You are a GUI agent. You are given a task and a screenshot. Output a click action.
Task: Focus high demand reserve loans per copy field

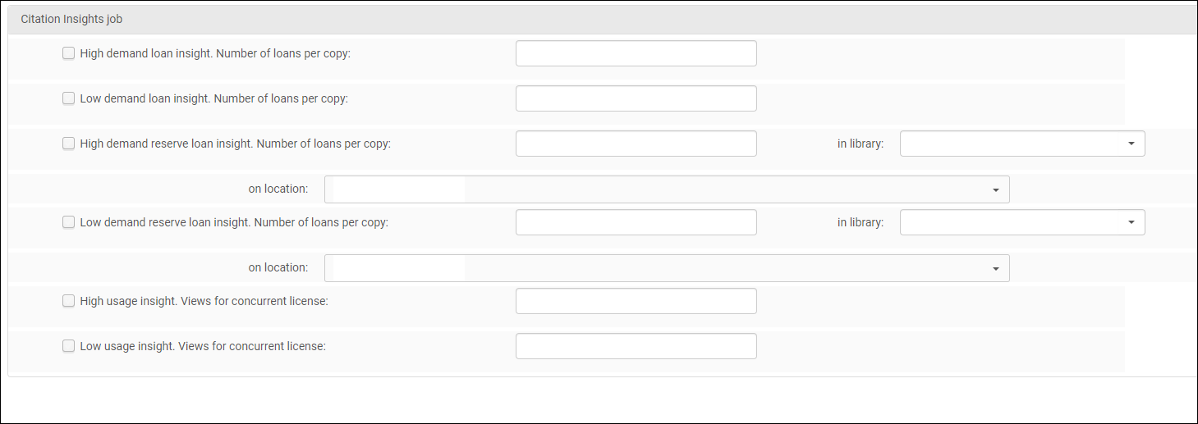click(636, 144)
